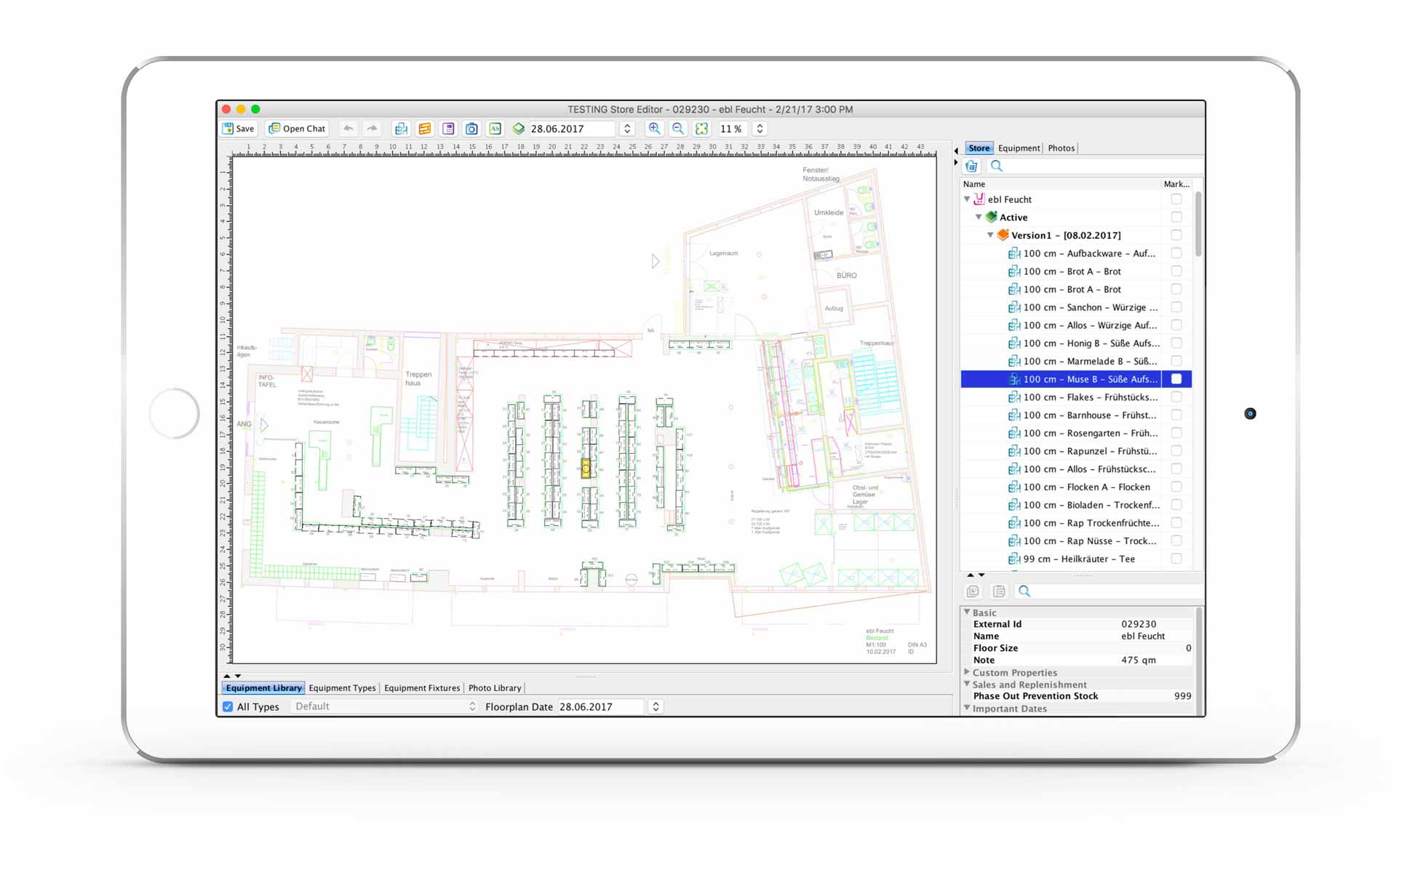Select '100 cm – Honig B' tree item

pyautogui.click(x=1090, y=343)
